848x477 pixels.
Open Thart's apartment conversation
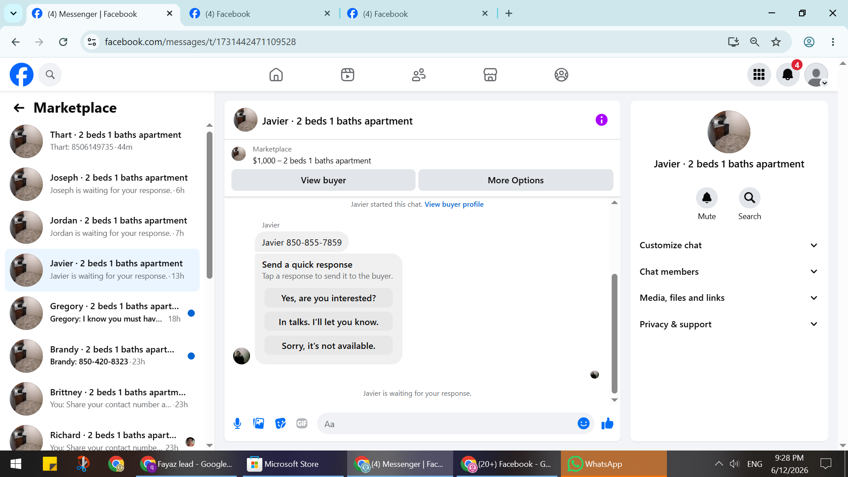click(102, 141)
